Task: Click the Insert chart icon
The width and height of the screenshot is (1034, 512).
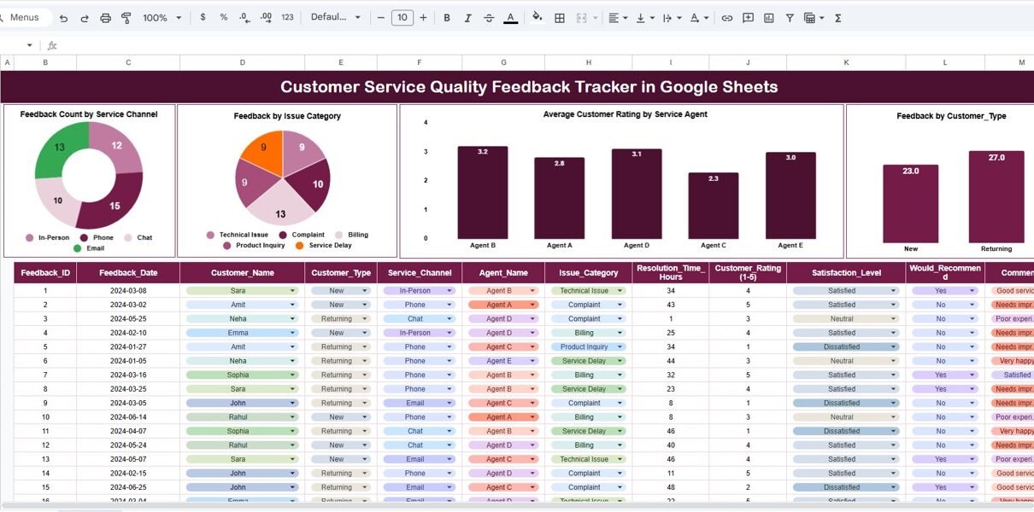Action: [768, 18]
